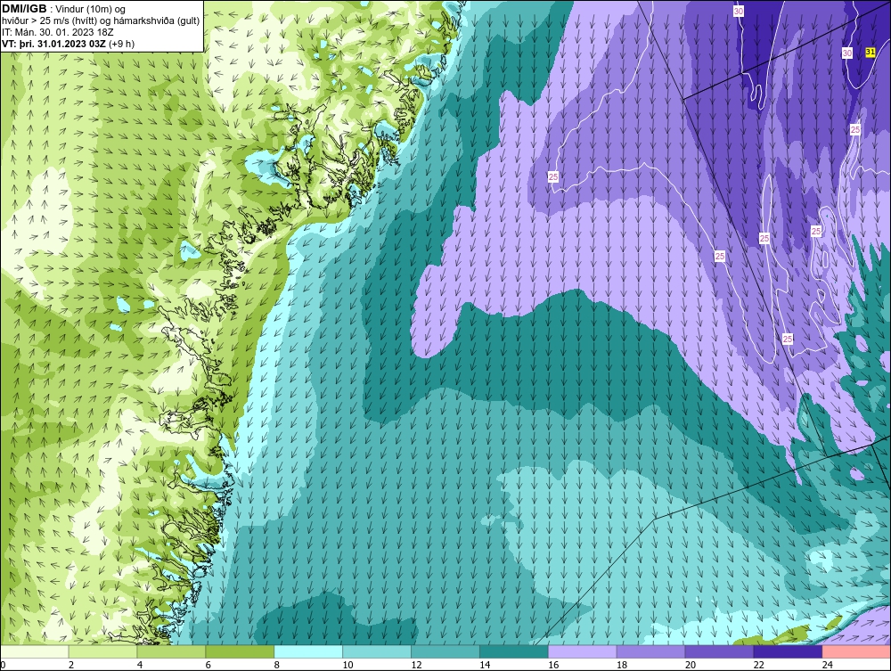
Task: Click the legend scale value "20"
Action: (x=691, y=665)
